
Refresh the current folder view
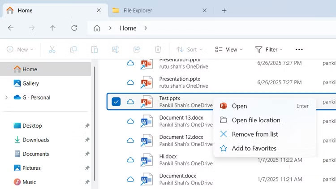74,28
